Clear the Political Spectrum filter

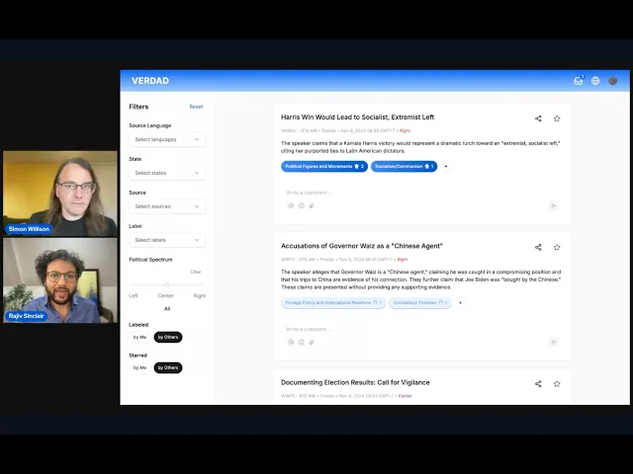point(196,272)
